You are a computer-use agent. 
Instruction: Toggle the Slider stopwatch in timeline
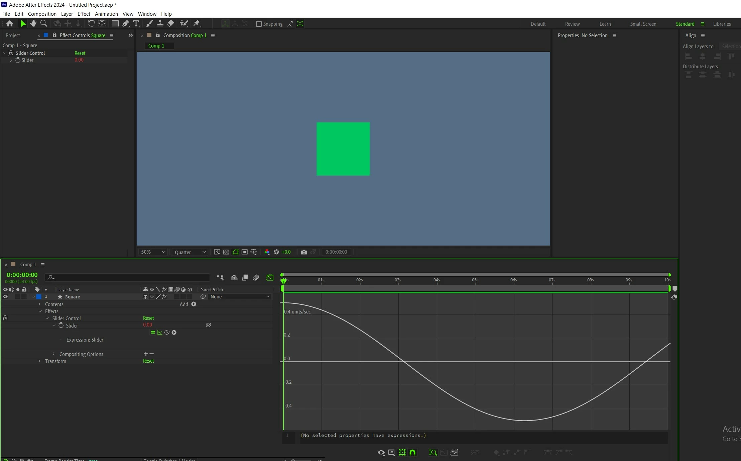click(x=61, y=326)
